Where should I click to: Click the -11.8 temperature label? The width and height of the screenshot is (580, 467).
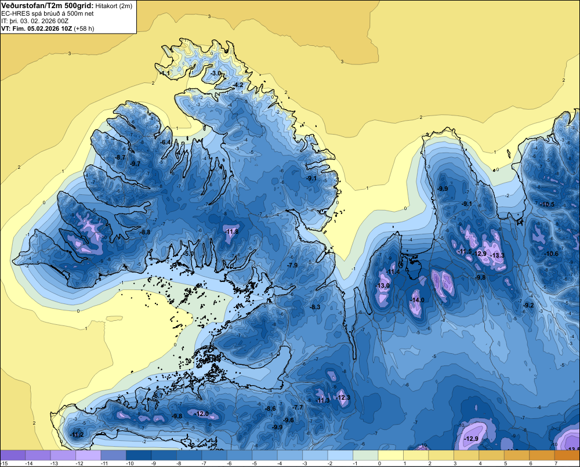coord(231,232)
